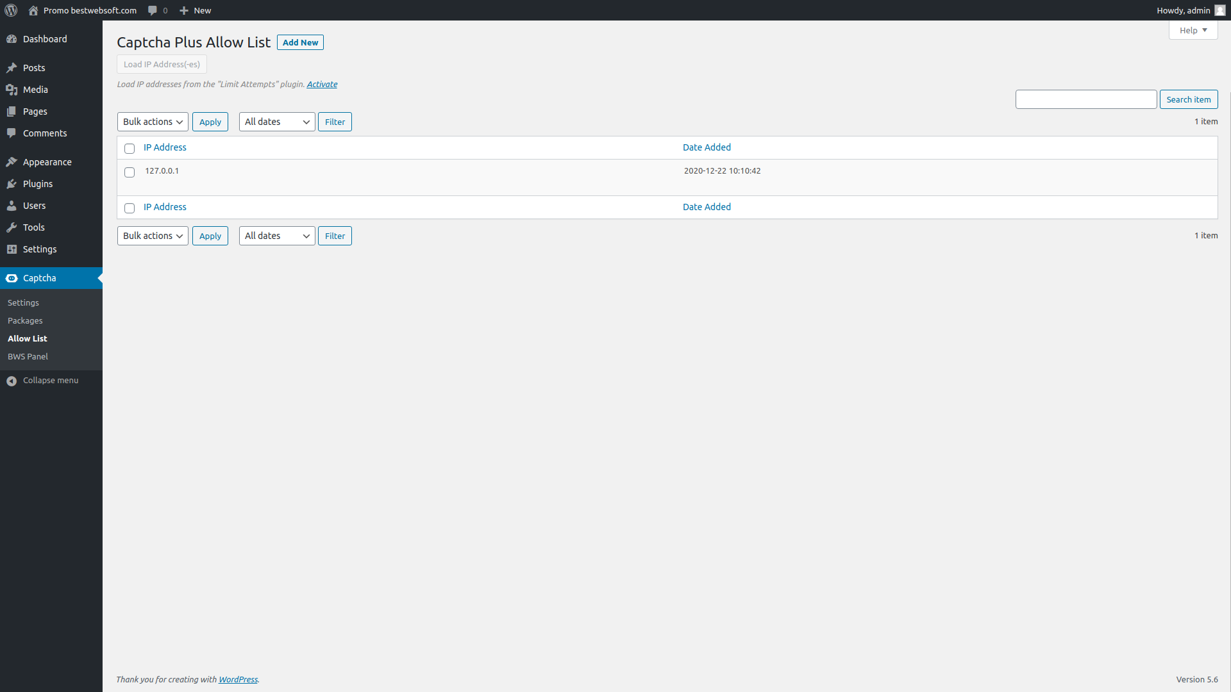The image size is (1231, 692).
Task: Expand the Help panel
Action: tap(1193, 30)
